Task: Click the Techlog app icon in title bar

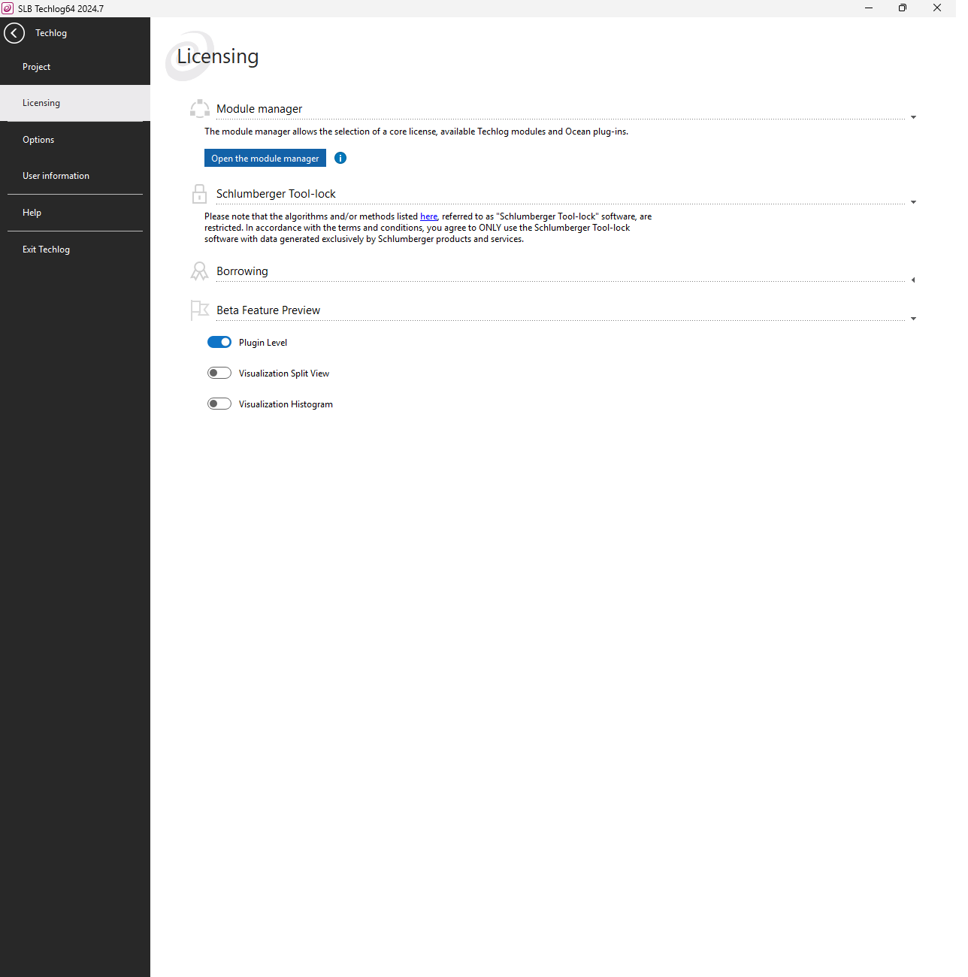Action: coord(8,8)
